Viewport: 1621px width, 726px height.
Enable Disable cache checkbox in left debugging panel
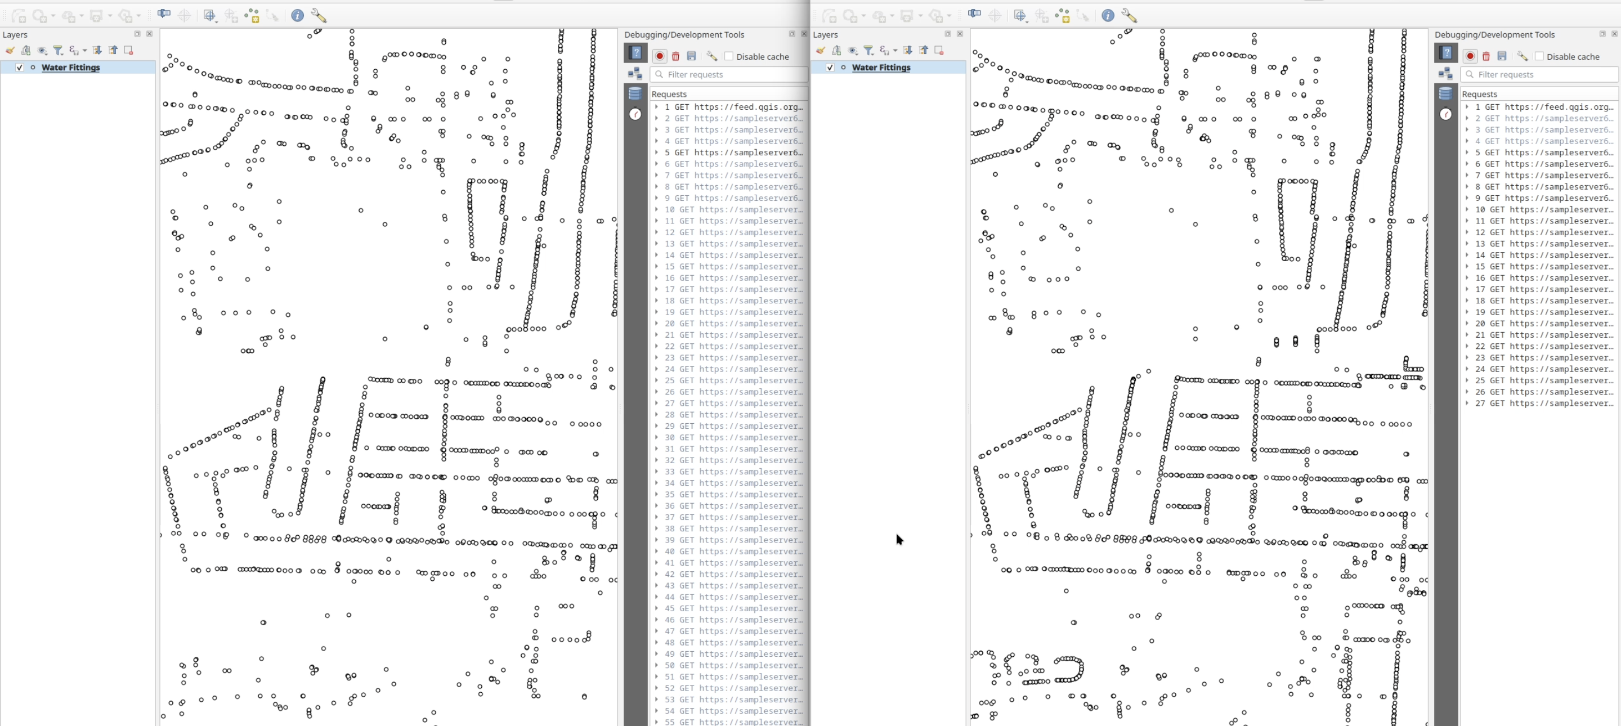click(729, 56)
